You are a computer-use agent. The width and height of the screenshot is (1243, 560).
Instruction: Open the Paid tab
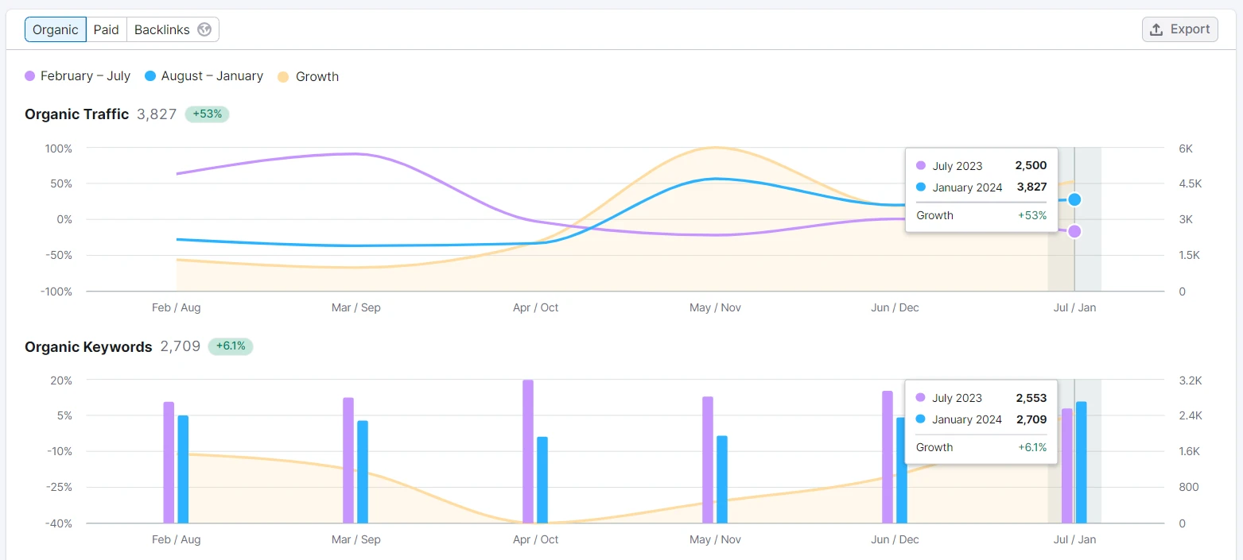click(x=107, y=29)
